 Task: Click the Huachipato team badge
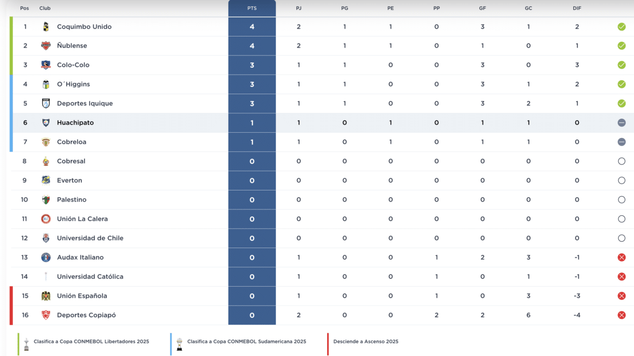pos(45,122)
